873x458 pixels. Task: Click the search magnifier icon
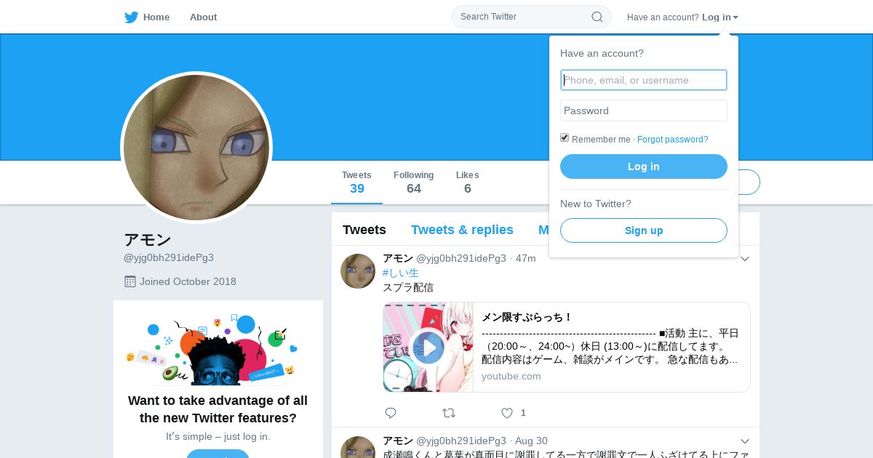[x=597, y=17]
